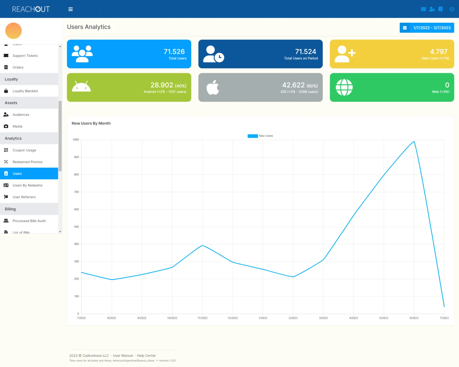Open the user settings icon in header
The width and height of the screenshot is (459, 367).
pyautogui.click(x=432, y=9)
